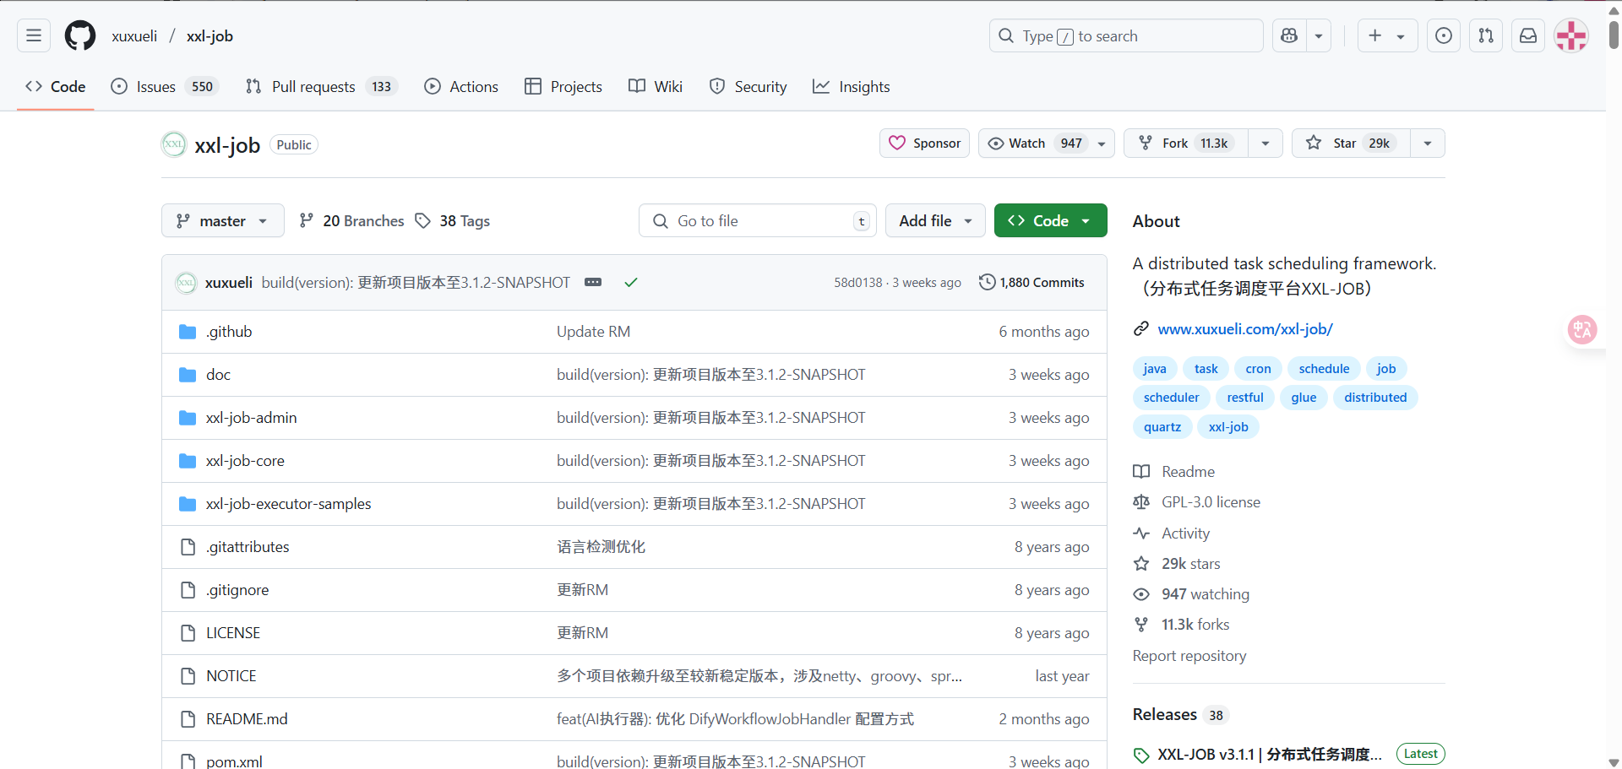This screenshot has width=1622, height=769.
Task: Expand the commit message ellipsis icon
Action: click(593, 283)
